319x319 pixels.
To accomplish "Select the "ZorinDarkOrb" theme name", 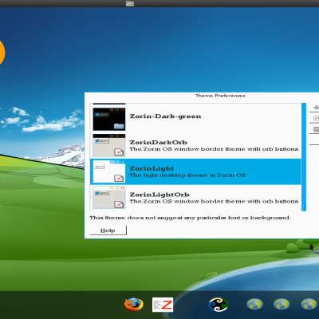I will pyautogui.click(x=159, y=142).
